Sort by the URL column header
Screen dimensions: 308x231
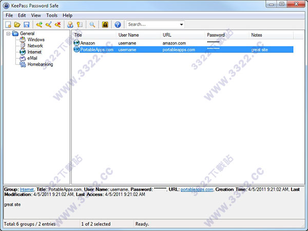182,35
